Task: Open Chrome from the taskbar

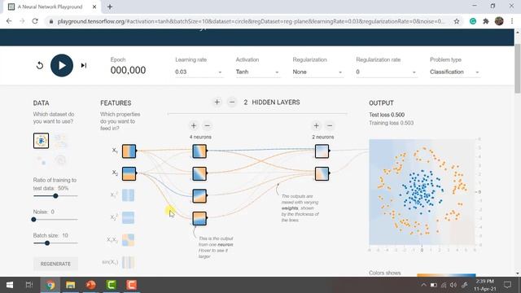Action: pyautogui.click(x=50, y=285)
